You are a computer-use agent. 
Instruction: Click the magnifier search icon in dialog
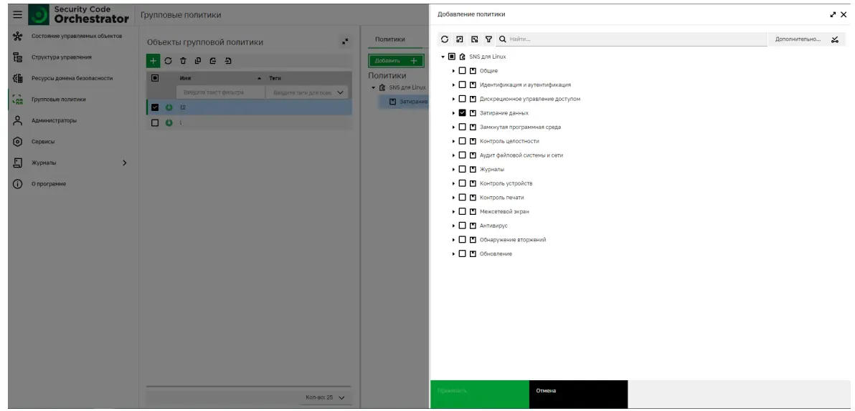503,39
